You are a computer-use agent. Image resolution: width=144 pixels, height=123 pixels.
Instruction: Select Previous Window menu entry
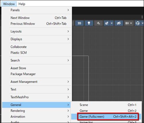(x=37, y=24)
